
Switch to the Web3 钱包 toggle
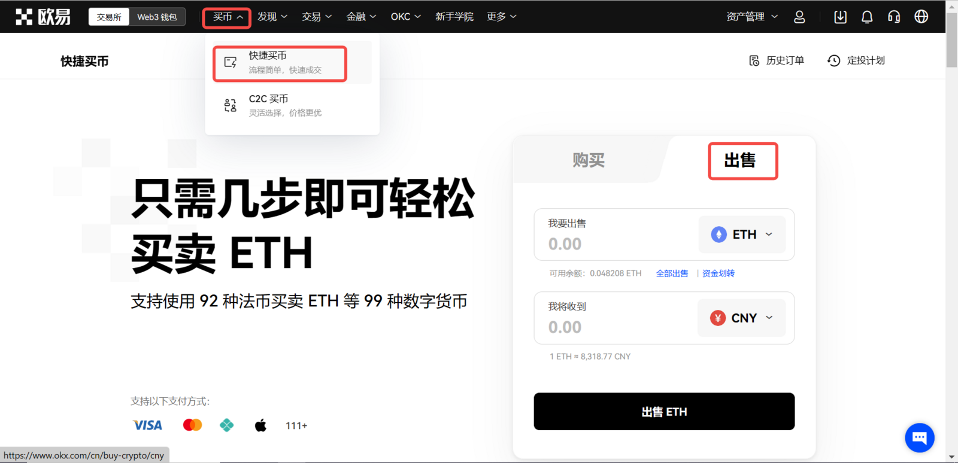(157, 17)
